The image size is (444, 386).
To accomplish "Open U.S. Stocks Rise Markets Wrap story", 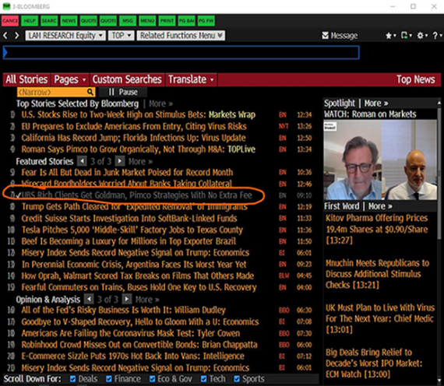I will (139, 114).
